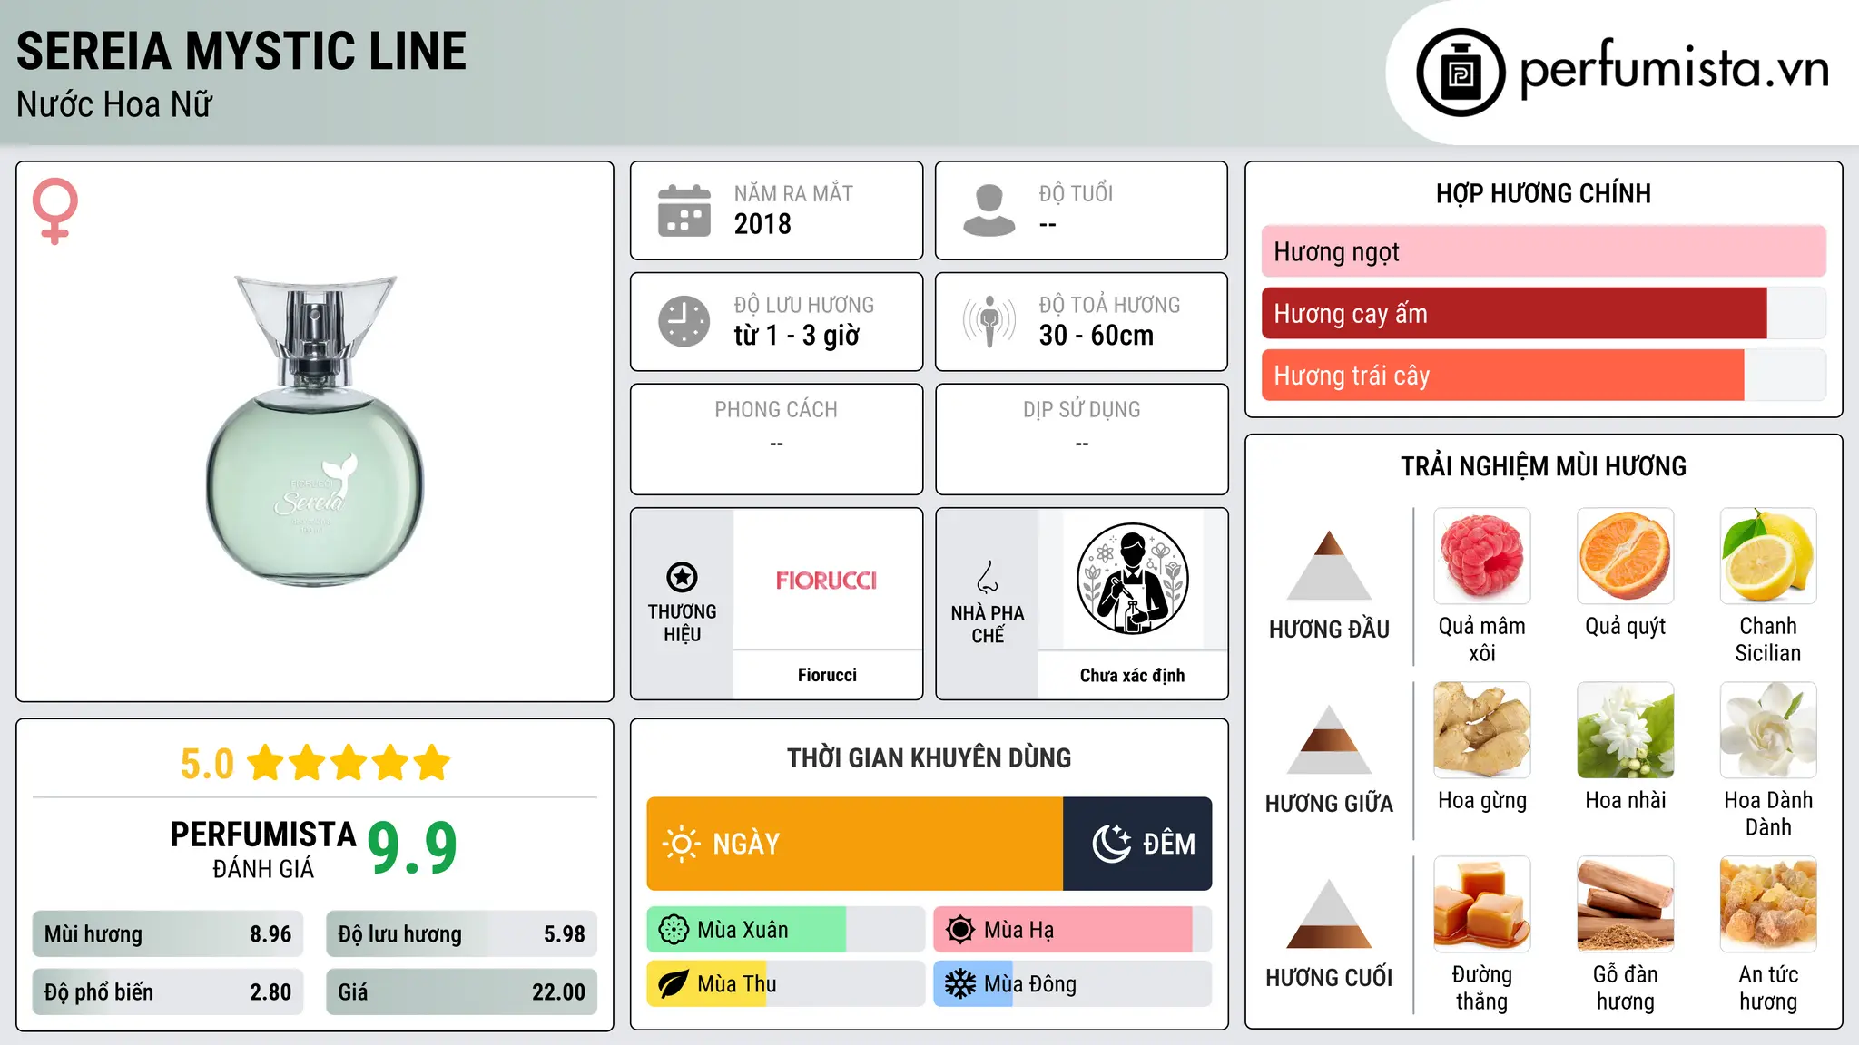Click the Chanh Sicilian lemon image
Viewport: 1859px width, 1045px height.
coord(1768,556)
